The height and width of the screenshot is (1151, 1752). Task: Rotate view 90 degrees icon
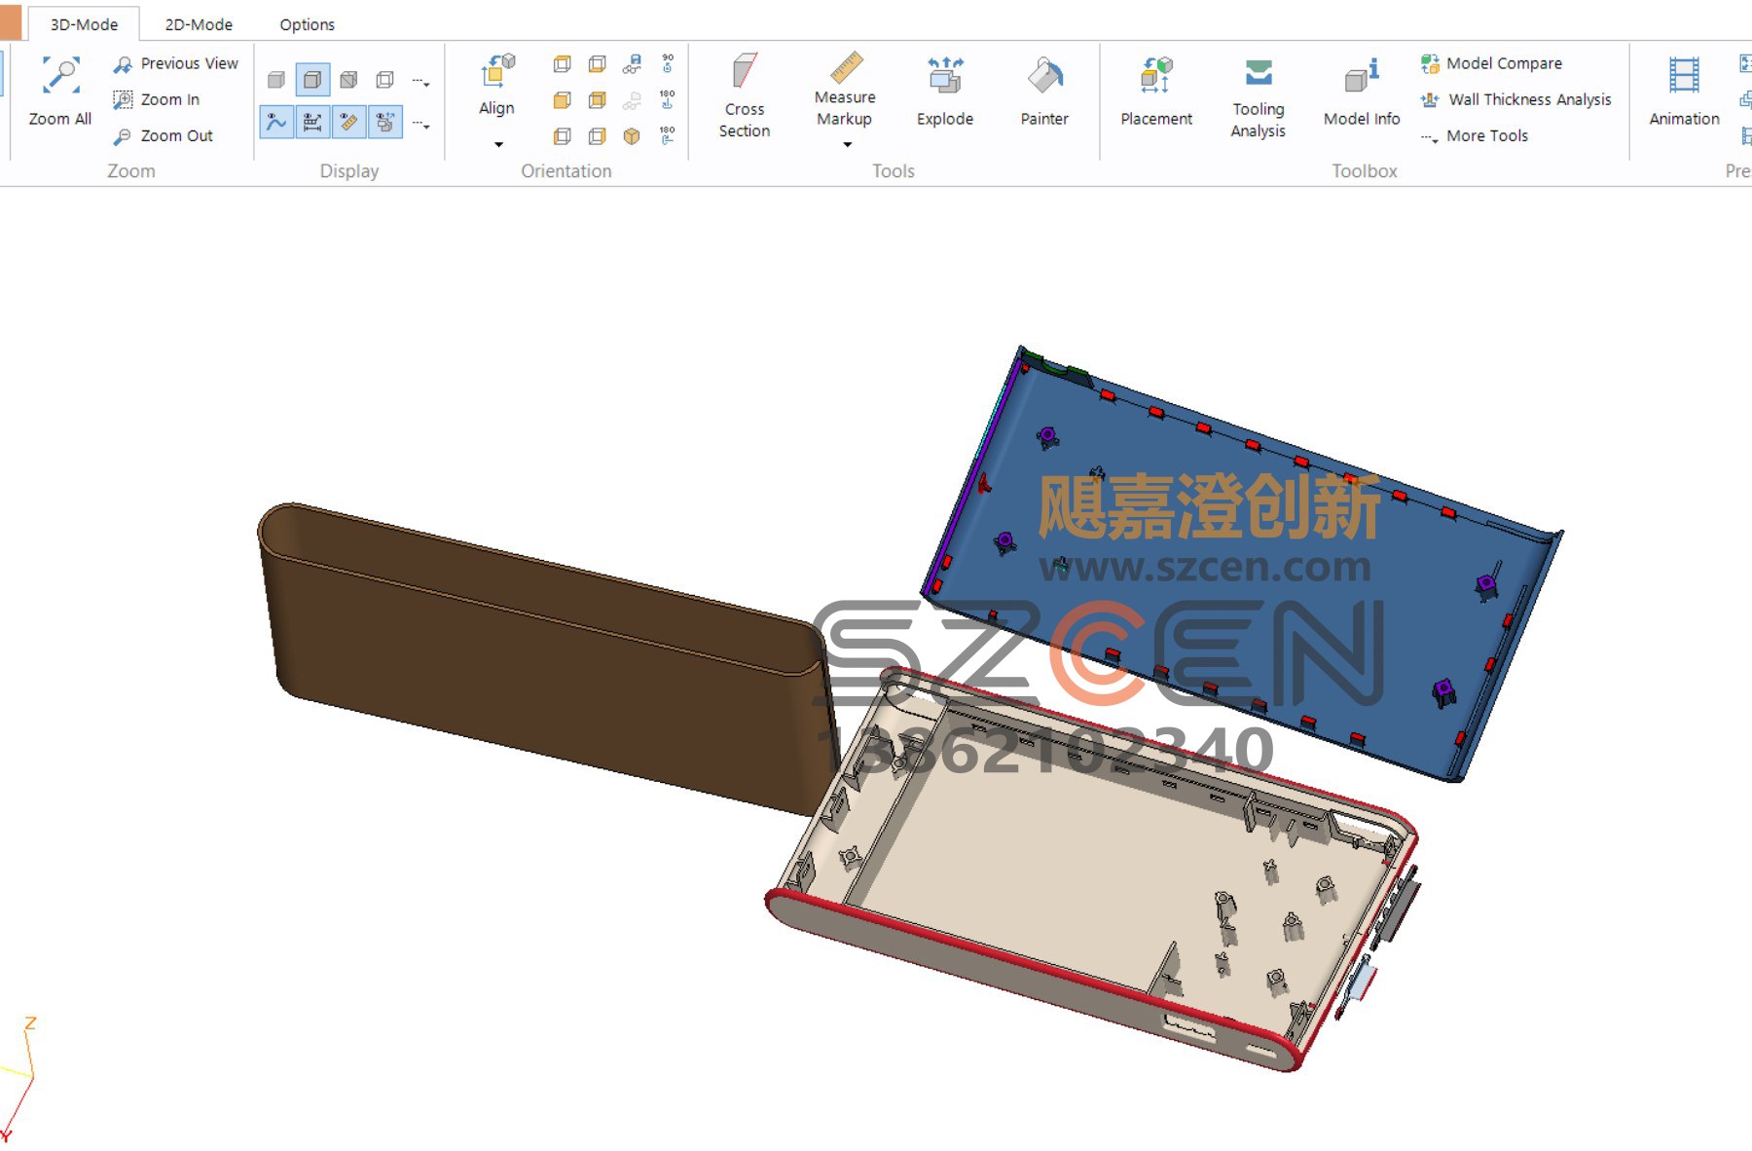pyautogui.click(x=667, y=63)
